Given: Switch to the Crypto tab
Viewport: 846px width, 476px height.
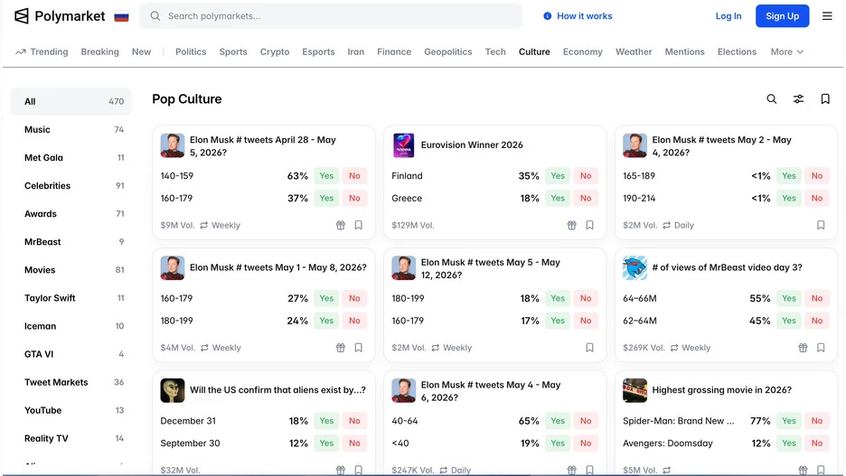Looking at the screenshot, I should coord(275,51).
